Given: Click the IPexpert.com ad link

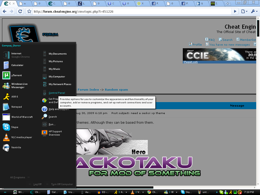Looking at the screenshot, I should (190, 62).
